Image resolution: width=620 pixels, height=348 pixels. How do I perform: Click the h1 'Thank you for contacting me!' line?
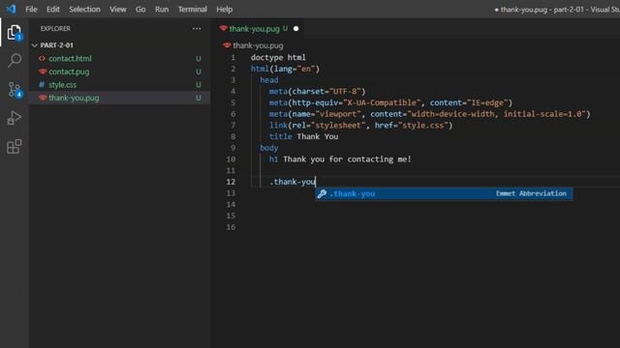click(x=340, y=159)
